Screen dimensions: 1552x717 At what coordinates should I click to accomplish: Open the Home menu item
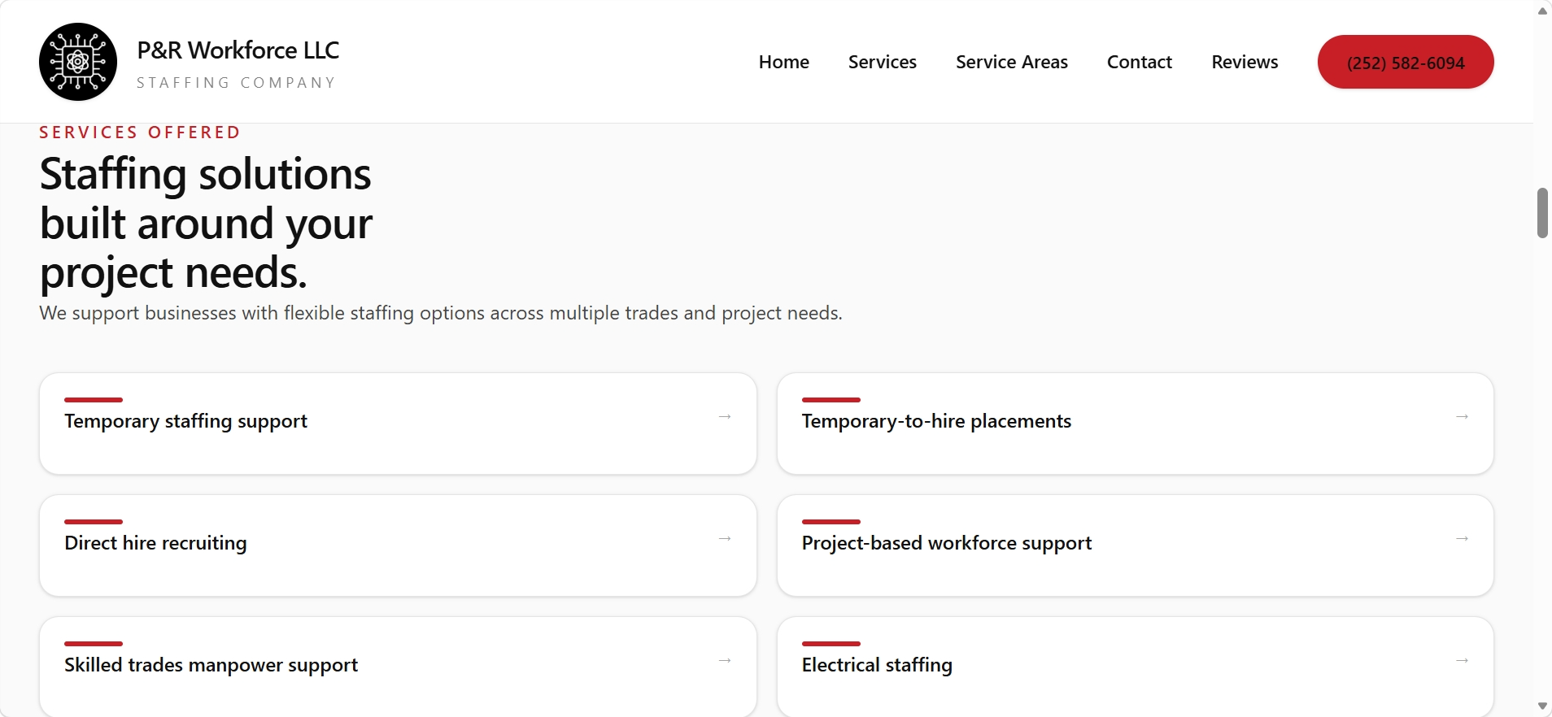coord(783,62)
